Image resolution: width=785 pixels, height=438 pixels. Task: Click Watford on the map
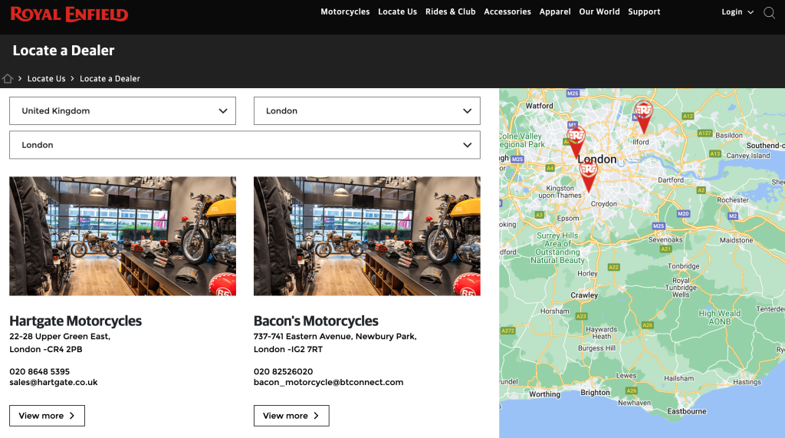pos(539,106)
